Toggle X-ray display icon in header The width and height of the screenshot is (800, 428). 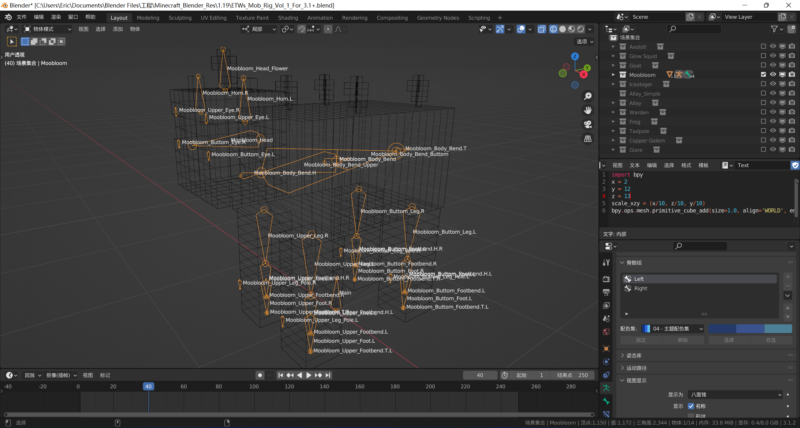click(x=542, y=29)
